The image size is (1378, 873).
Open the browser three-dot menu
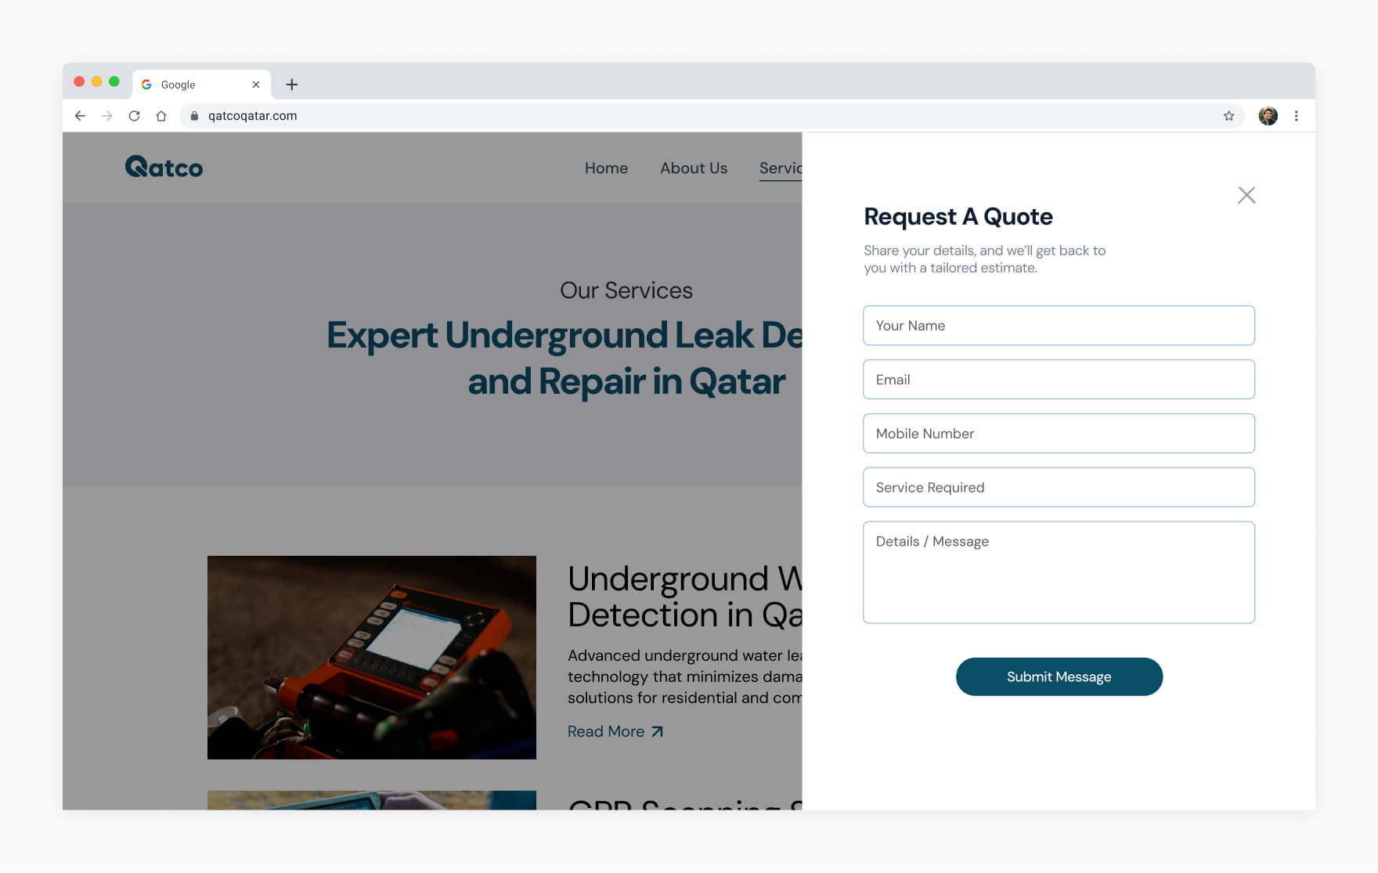1296,115
